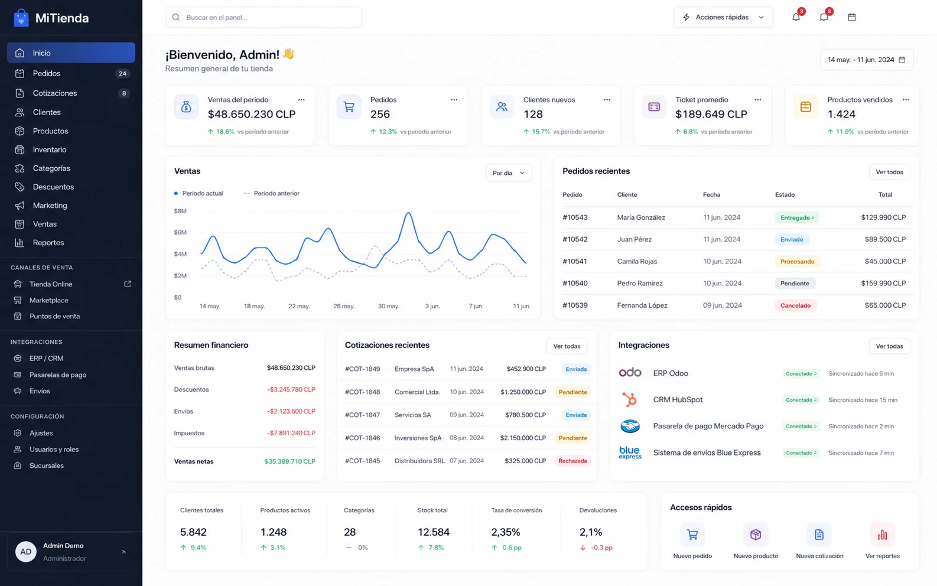937x586 pixels.
Task: Click the Nuevo producto box icon
Action: (x=756, y=535)
